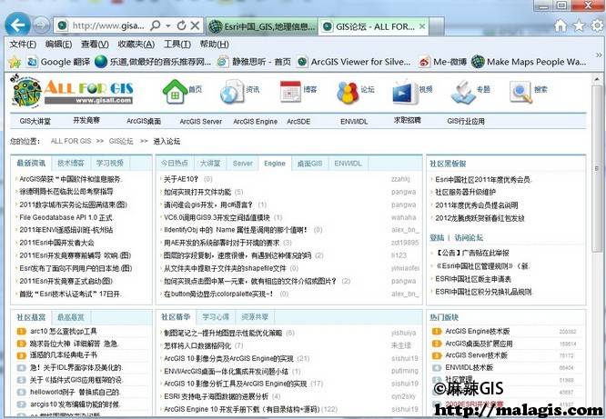606x419 pixels.
Task: Click the browser Home icon
Action: pos(561,25)
